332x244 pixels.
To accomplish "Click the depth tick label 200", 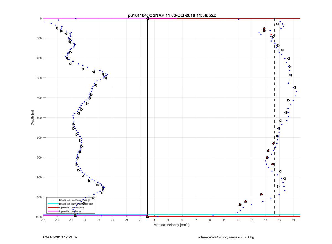I will (39, 58).
